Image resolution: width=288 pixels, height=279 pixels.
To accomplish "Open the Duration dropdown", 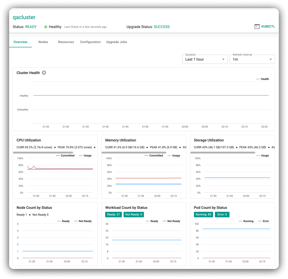I will click(x=204, y=59).
